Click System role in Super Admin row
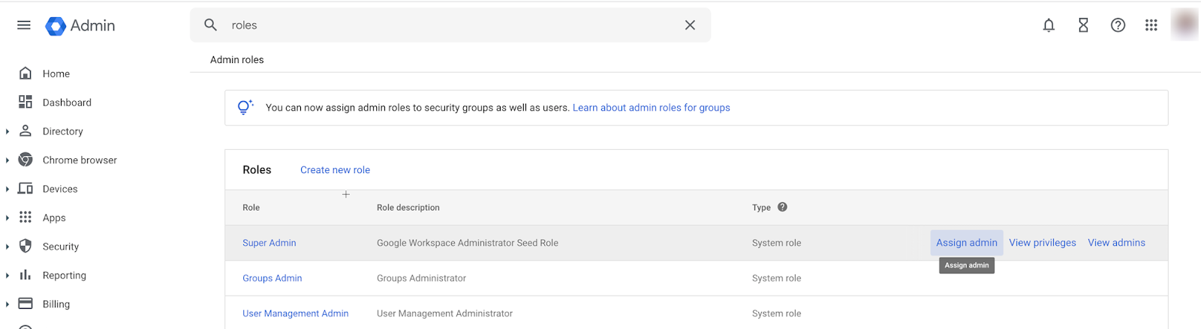This screenshot has height=329, width=1201. [777, 243]
